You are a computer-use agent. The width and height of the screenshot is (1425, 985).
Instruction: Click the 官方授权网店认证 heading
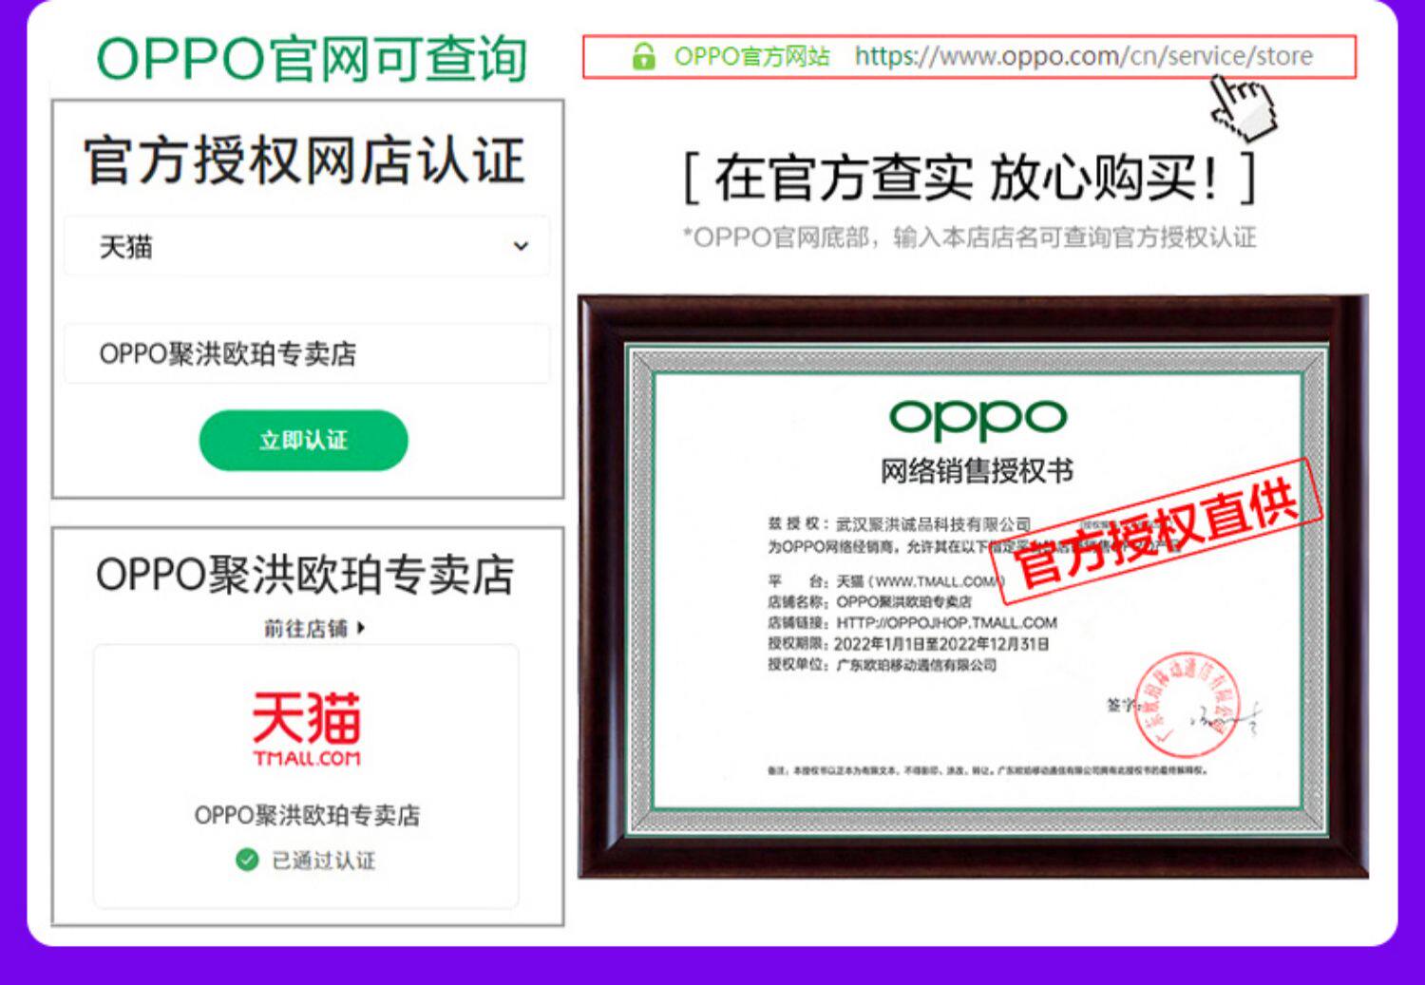(x=304, y=160)
